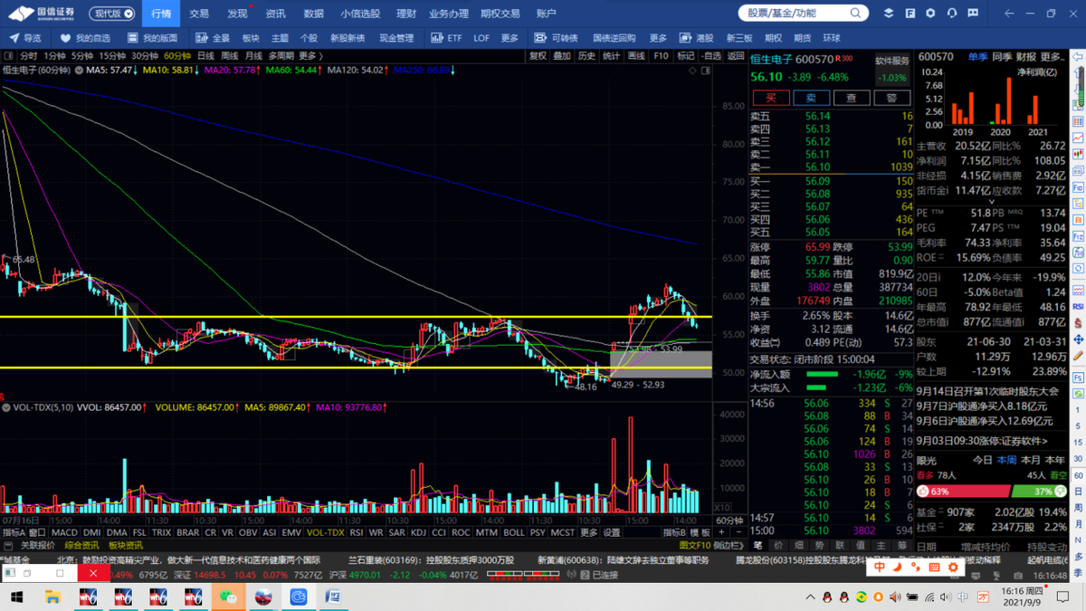
Task: Click the 2021/9/9 taskbar clock
Action: click(x=1021, y=597)
